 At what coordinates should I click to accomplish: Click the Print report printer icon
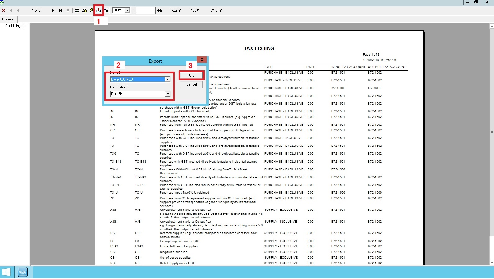tap(77, 11)
